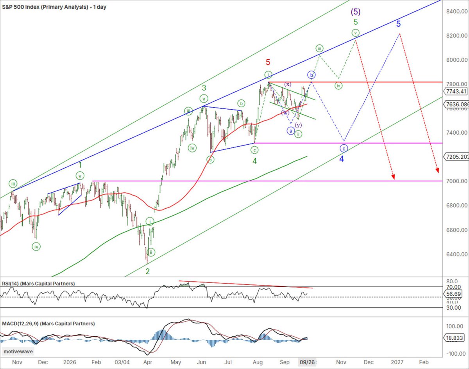The width and height of the screenshot is (469, 369).
Task: Select the green 1 wave label
Action: point(80,165)
